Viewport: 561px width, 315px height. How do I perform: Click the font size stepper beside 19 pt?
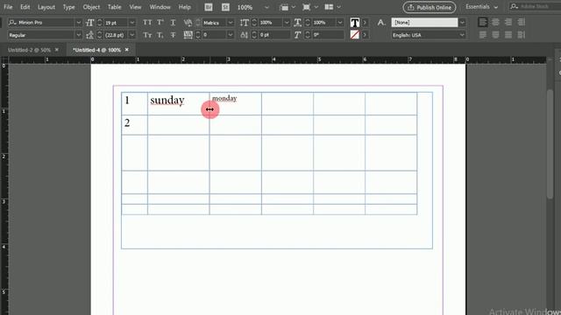point(99,23)
